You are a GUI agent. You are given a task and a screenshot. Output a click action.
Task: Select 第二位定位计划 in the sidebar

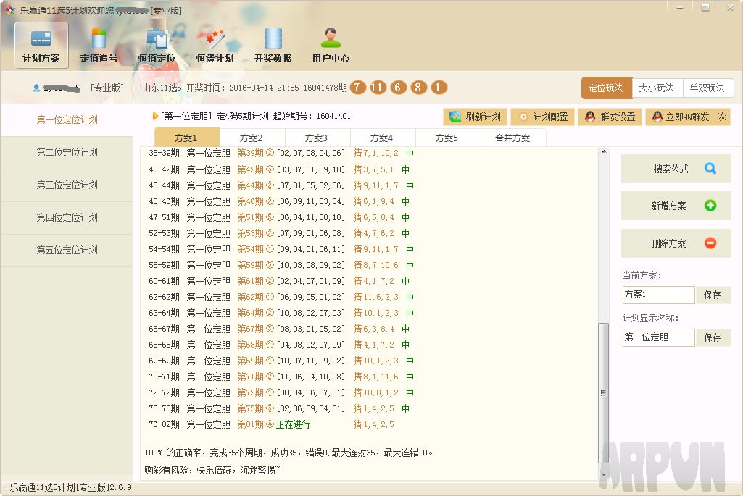point(67,152)
